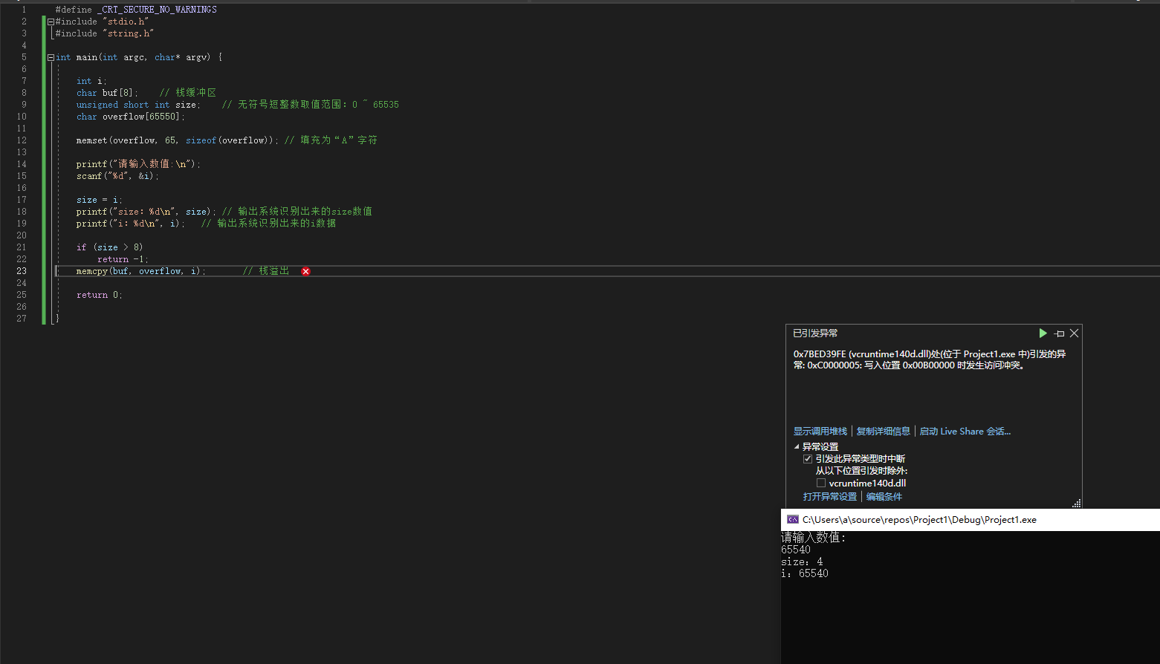Viewport: 1160px width, 664px height.
Task: Click the '// 栈溢出' comment
Action: tap(266, 271)
